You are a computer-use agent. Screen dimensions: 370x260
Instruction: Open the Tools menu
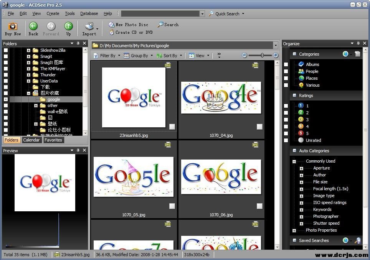click(x=70, y=14)
